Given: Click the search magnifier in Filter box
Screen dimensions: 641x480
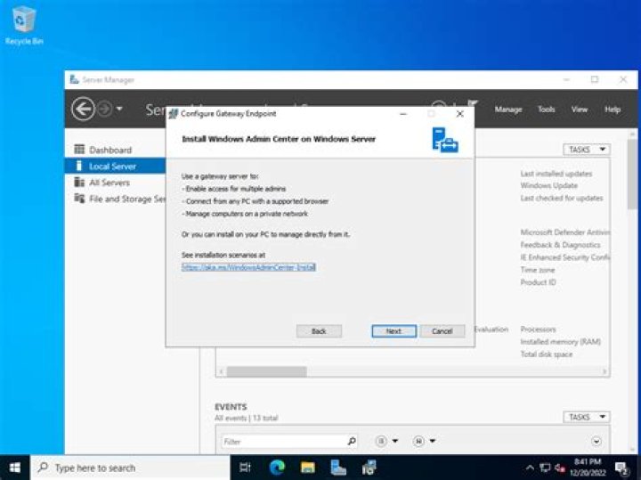Looking at the screenshot, I should (x=352, y=441).
